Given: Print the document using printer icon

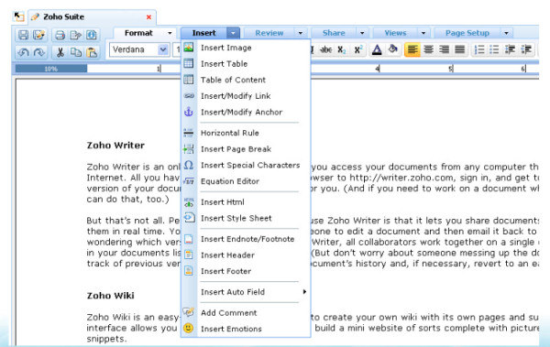Looking at the screenshot, I should click(x=60, y=35).
